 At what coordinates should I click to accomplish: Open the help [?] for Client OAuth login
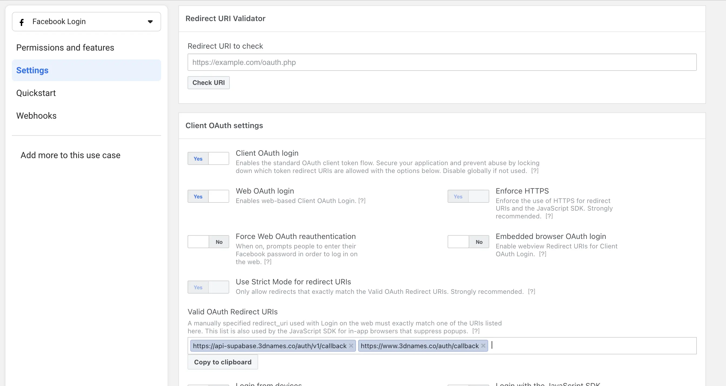point(535,171)
